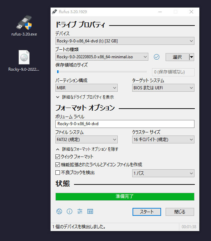Open the 1 パス passes dropdown

163,173
